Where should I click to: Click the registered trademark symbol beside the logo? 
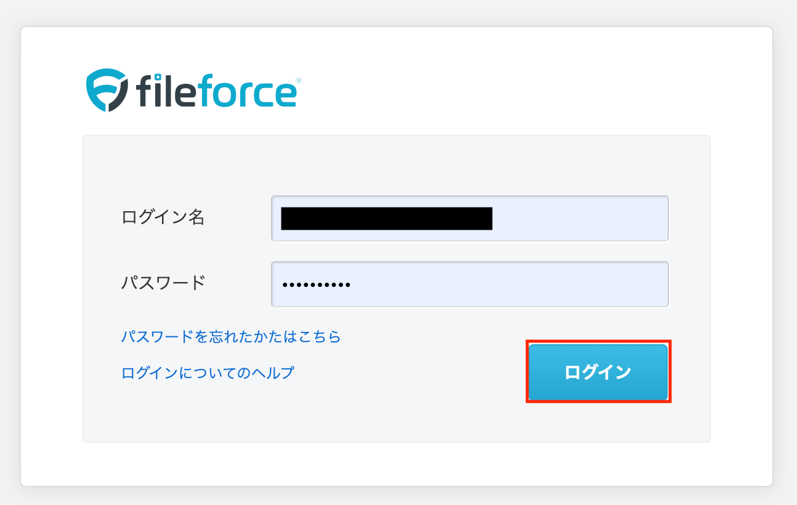[299, 81]
